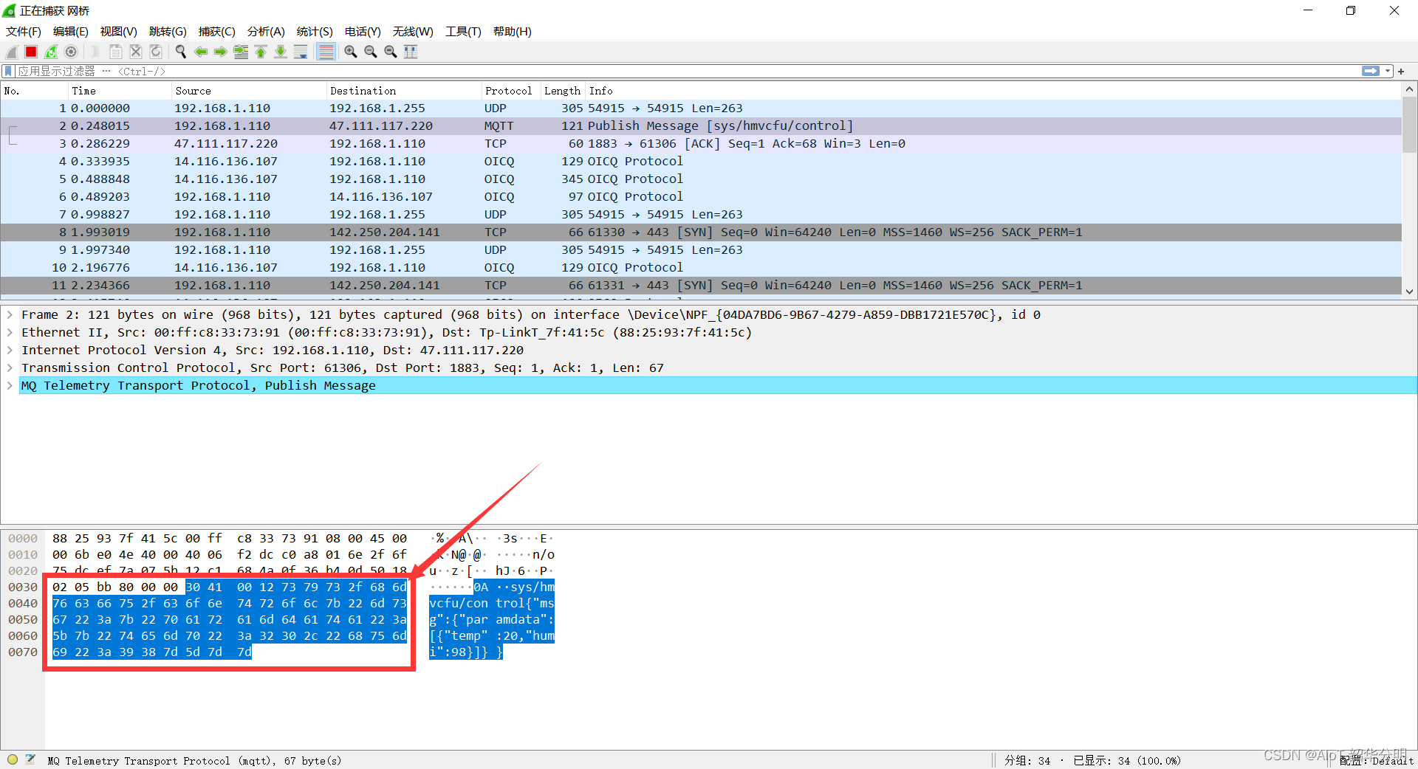
Task: Restart the current capture
Action: [51, 52]
